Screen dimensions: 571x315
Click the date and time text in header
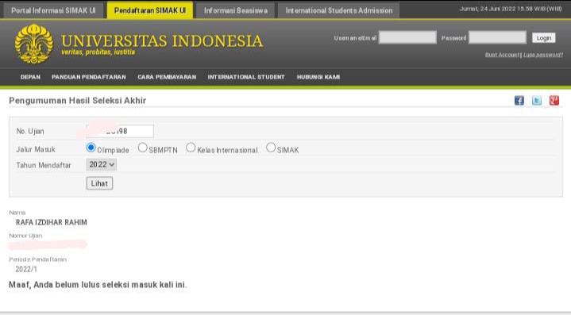point(511,9)
